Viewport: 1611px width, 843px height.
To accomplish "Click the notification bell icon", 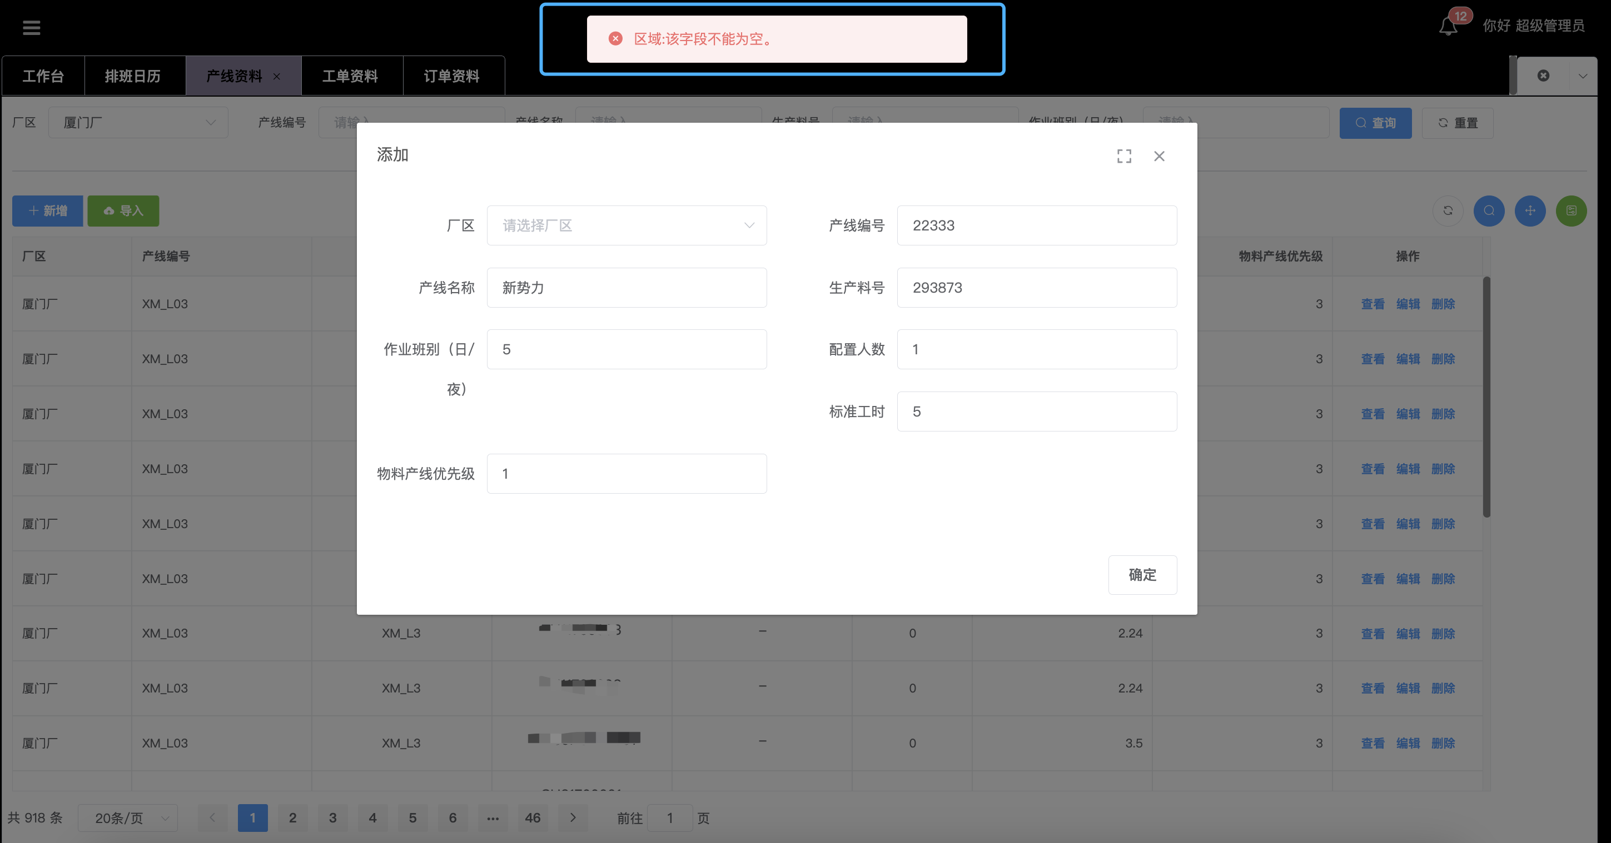I will [x=1448, y=27].
